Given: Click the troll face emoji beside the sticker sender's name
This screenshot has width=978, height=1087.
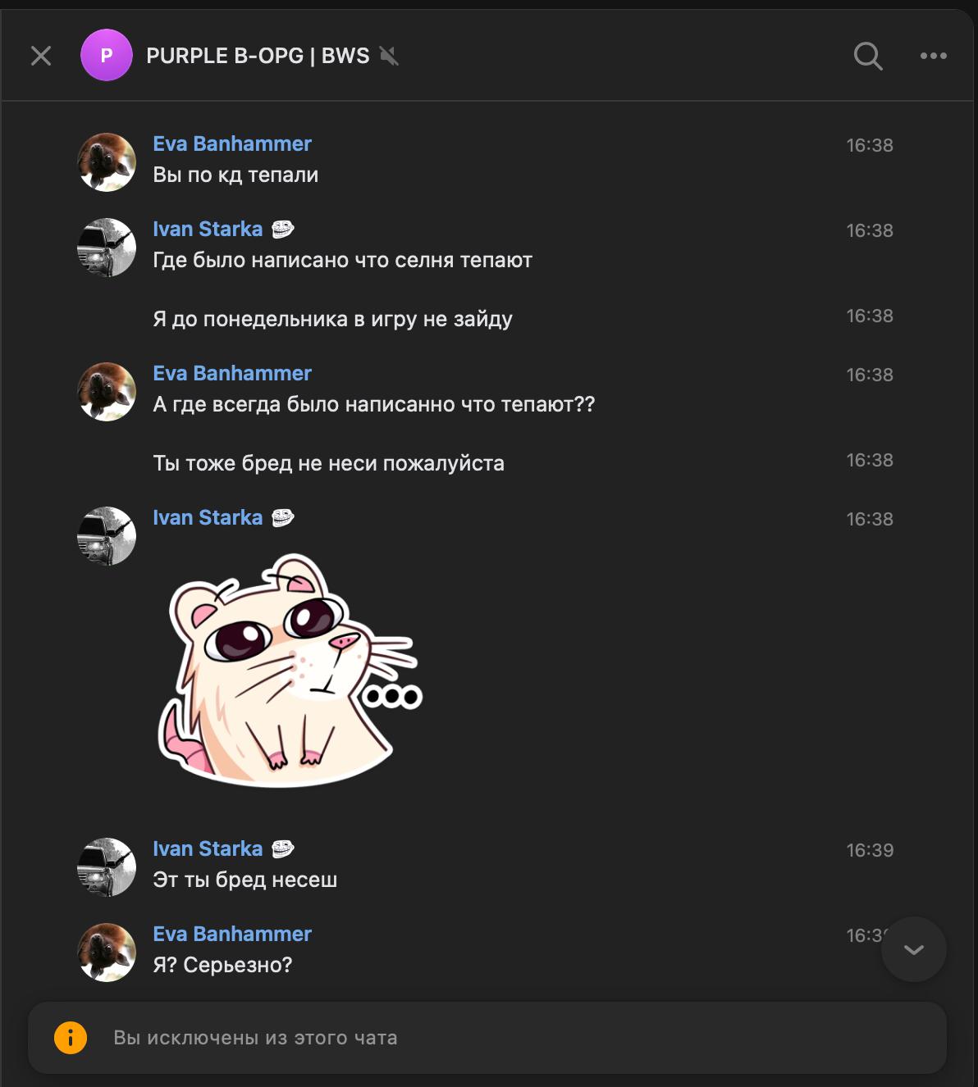Looking at the screenshot, I should tap(283, 518).
